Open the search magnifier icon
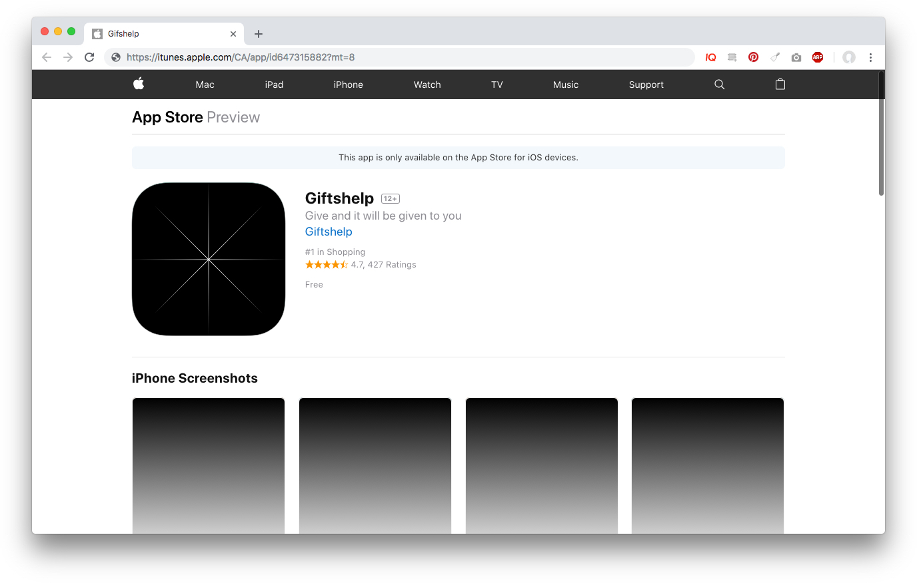The width and height of the screenshot is (917, 583). coord(719,85)
